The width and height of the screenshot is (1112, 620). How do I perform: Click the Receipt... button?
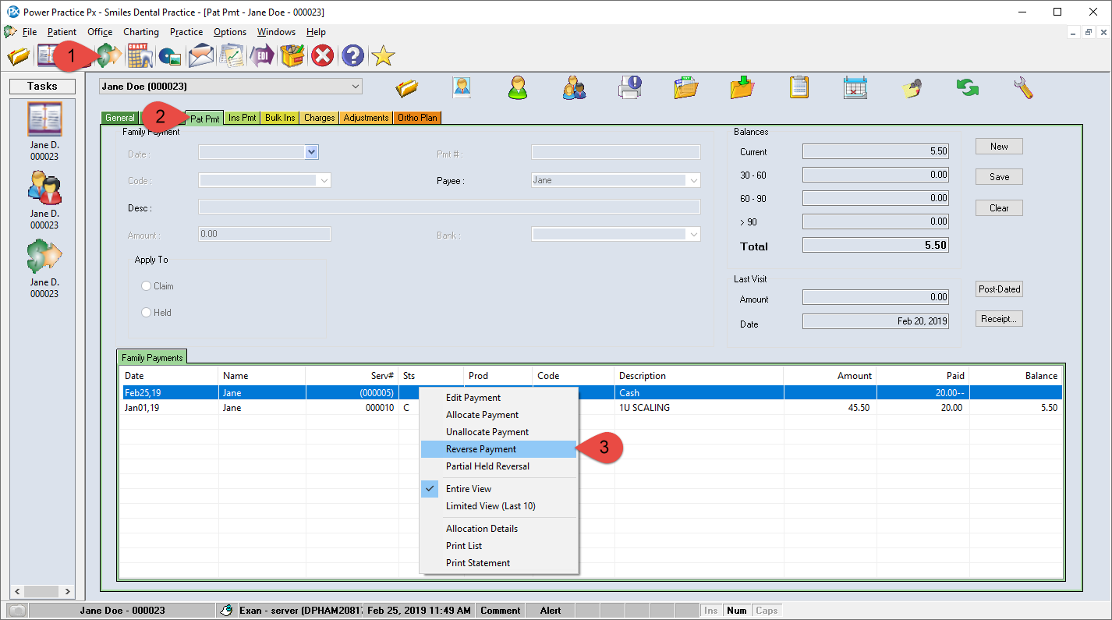click(999, 319)
